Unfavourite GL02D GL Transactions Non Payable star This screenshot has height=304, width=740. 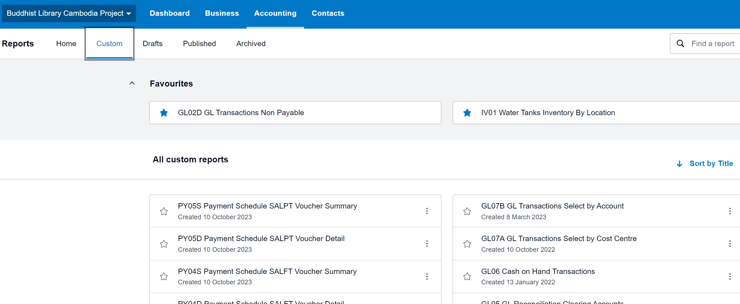click(164, 113)
